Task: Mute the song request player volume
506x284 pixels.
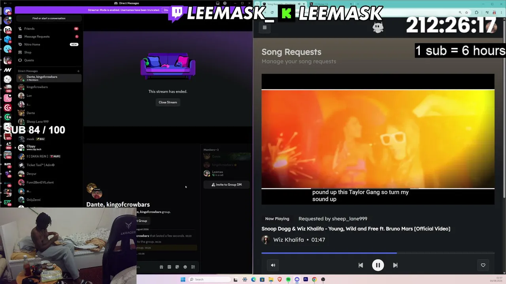Action: 273,265
